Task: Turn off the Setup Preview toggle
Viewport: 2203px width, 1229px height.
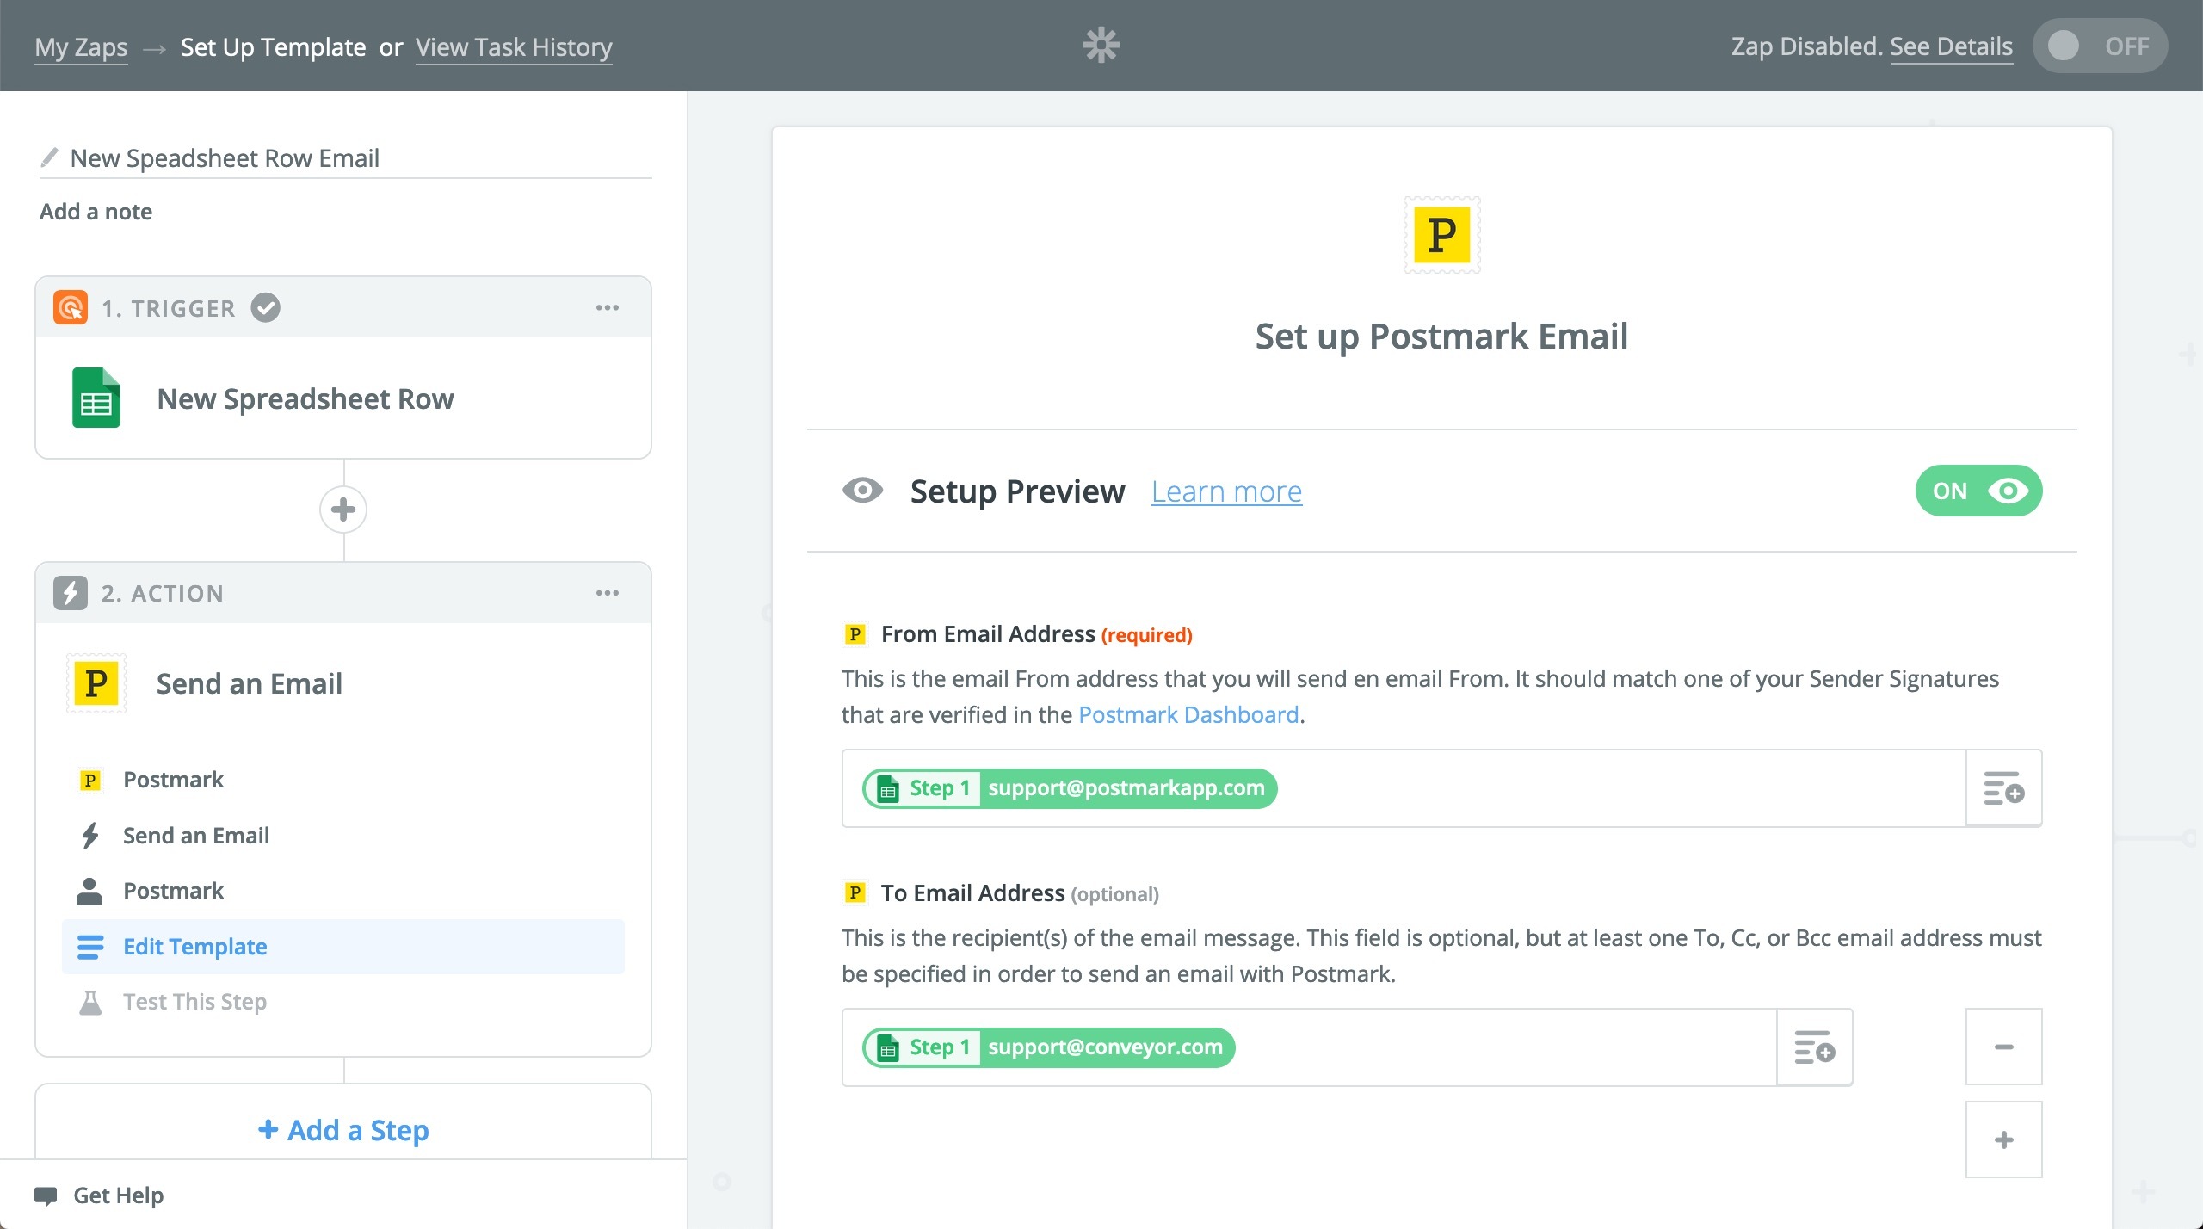Action: [x=1978, y=491]
